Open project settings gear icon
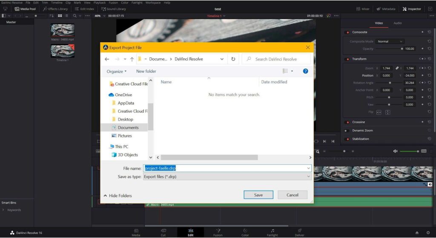436x238 pixels. point(428,233)
